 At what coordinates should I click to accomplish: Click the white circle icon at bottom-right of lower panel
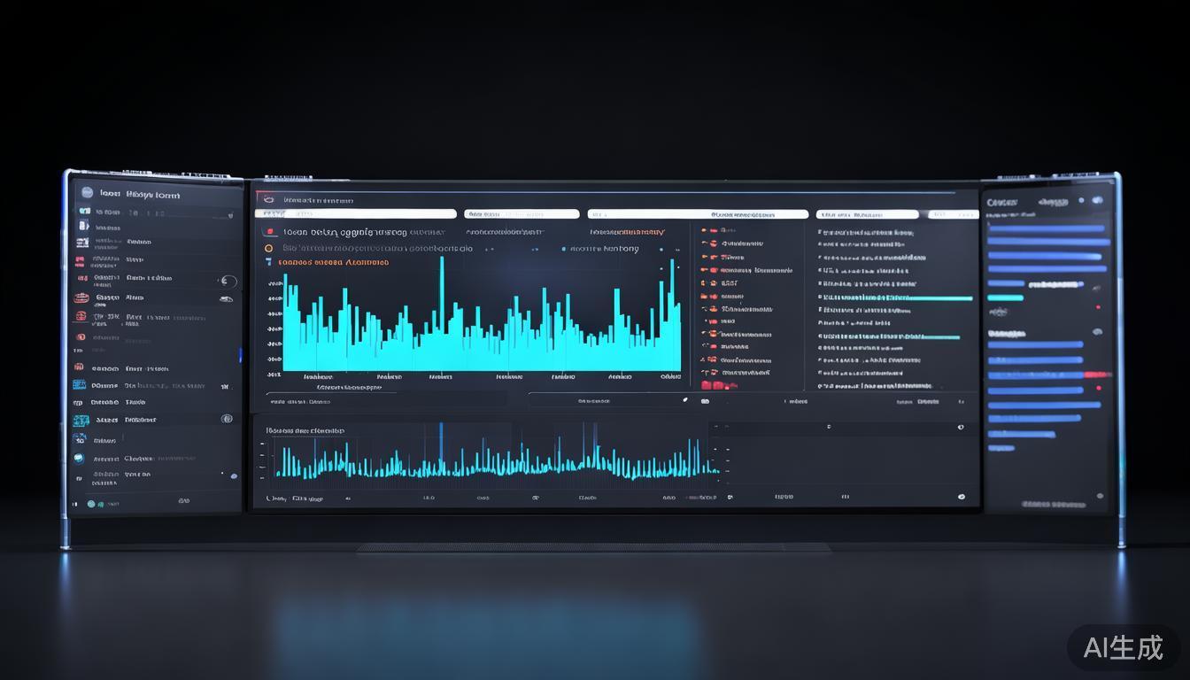click(961, 497)
